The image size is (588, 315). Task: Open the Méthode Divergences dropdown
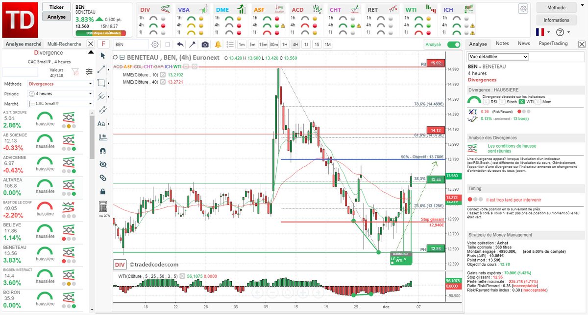click(60, 84)
